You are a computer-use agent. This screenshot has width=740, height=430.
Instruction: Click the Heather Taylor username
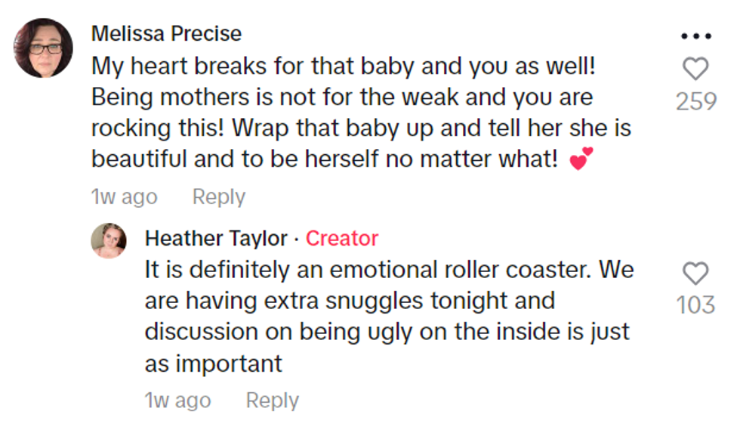(x=216, y=239)
